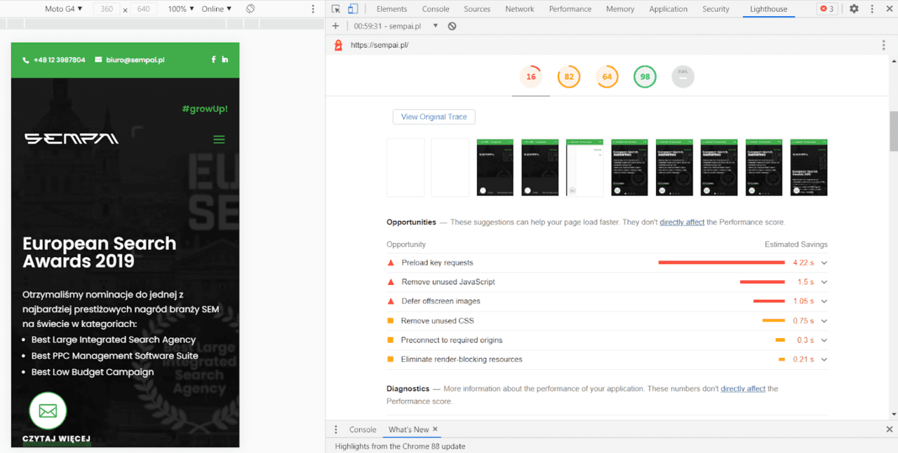
Task: Switch to the Elements tab
Action: (391, 9)
